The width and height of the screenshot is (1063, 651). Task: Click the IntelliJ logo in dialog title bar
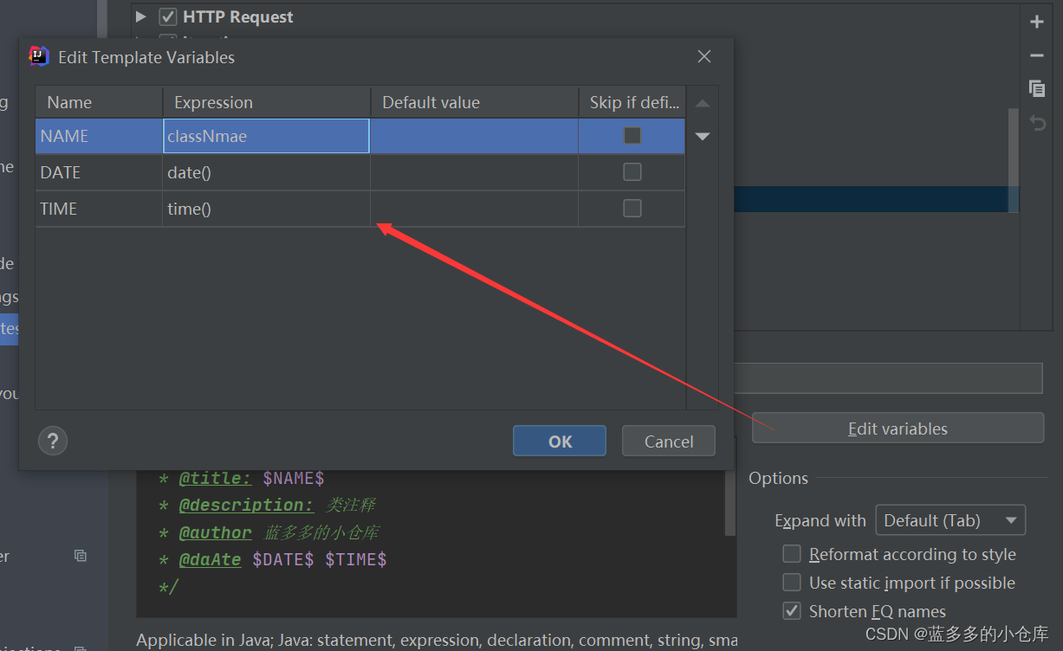[38, 55]
